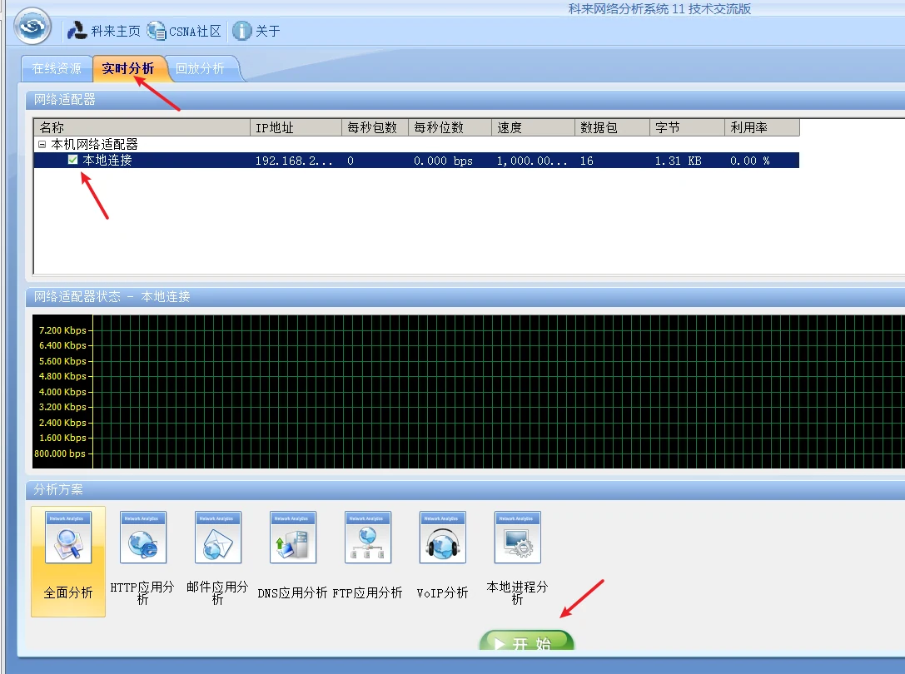This screenshot has width=905, height=674.
Task: Click the 关于 about info button
Action: [256, 31]
